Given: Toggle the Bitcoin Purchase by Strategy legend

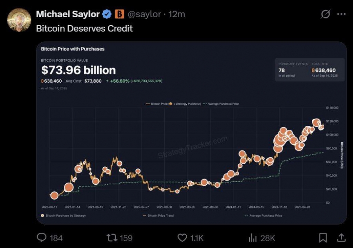Looking at the screenshot, I should 64,215.
